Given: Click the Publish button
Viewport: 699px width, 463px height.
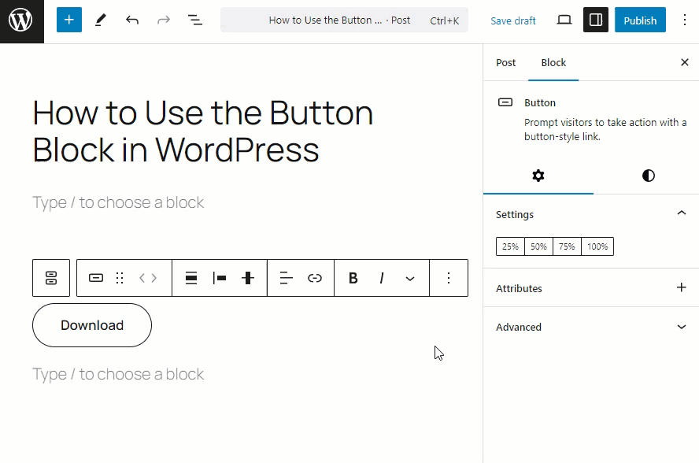Looking at the screenshot, I should [640, 20].
